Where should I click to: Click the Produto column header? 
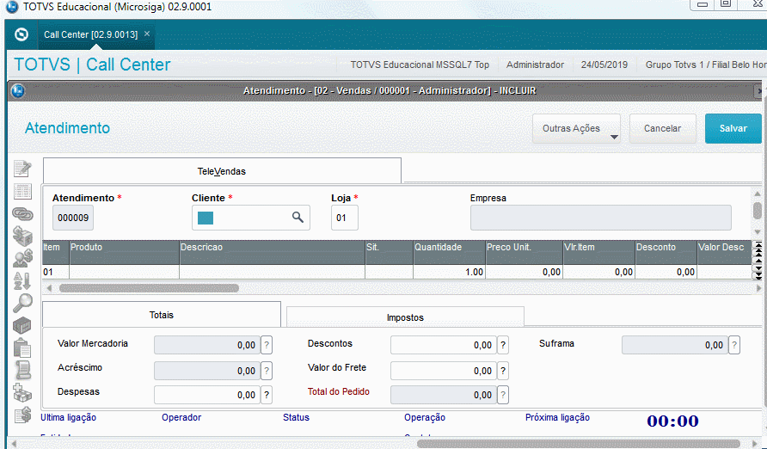point(124,252)
